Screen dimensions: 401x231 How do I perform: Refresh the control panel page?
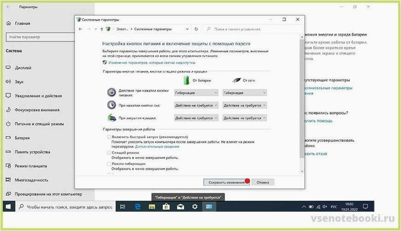[196, 29]
